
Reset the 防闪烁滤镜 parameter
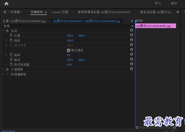[x=132, y=64]
